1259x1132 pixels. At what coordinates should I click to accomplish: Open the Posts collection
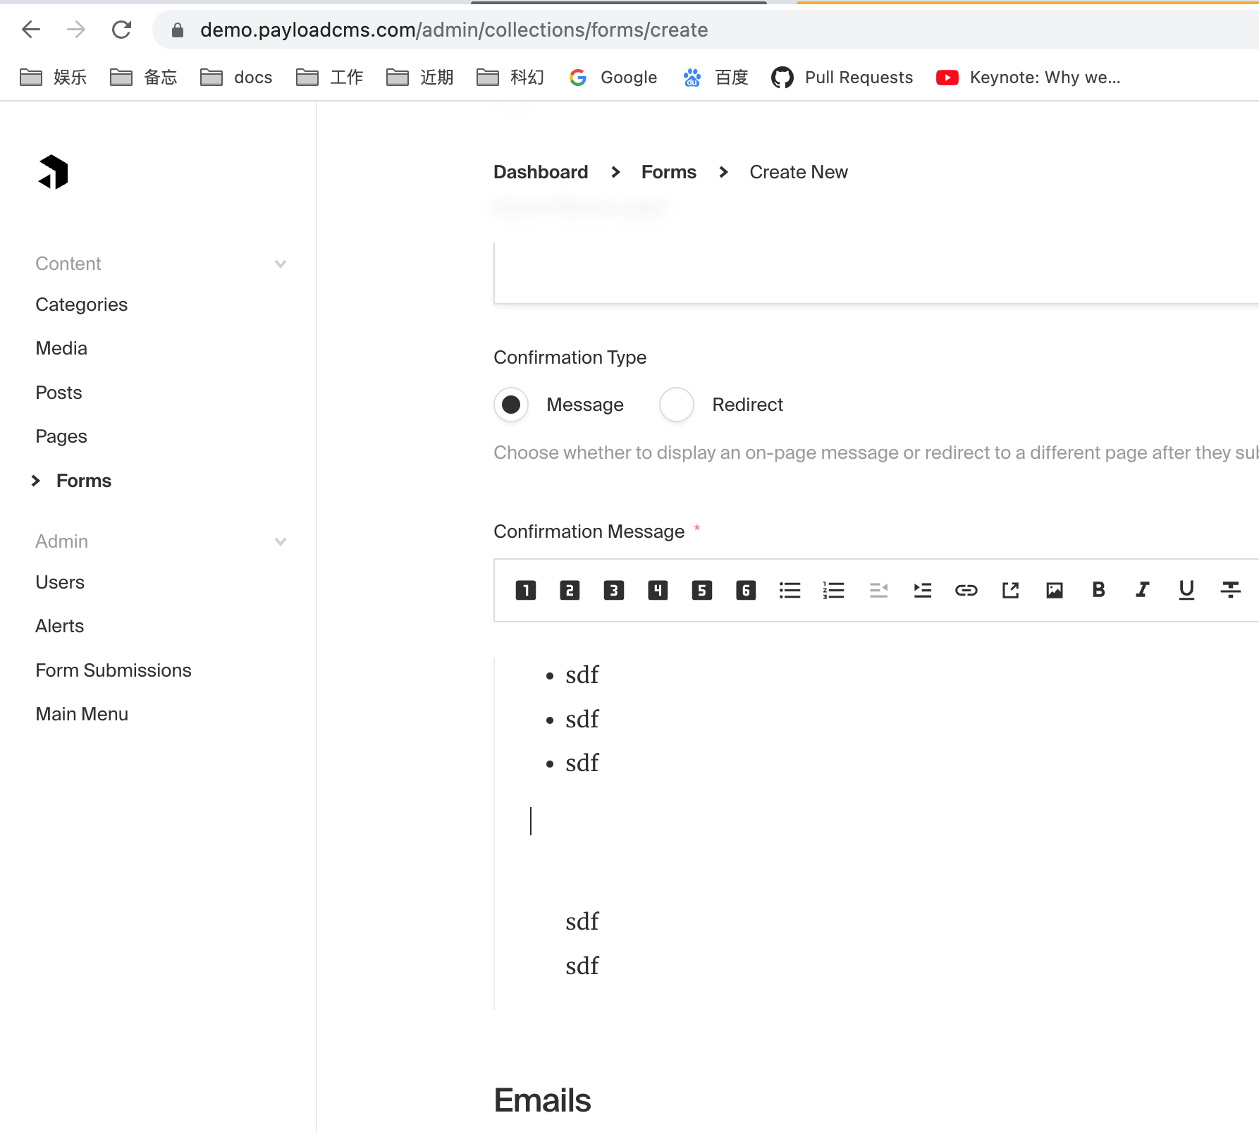pyautogui.click(x=59, y=393)
